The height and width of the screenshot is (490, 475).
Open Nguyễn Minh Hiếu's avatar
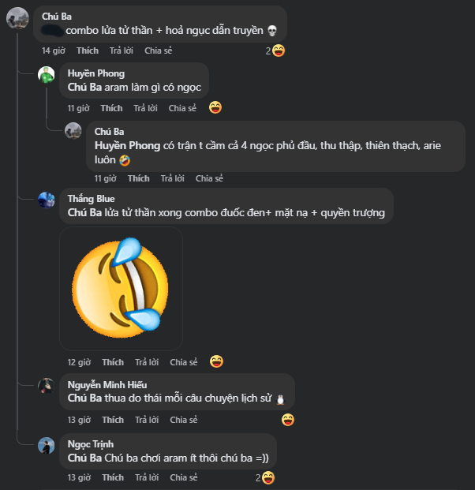[x=47, y=386]
